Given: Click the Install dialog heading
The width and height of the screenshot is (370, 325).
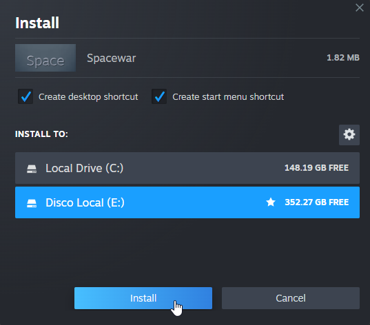Looking at the screenshot, I should 37,23.
